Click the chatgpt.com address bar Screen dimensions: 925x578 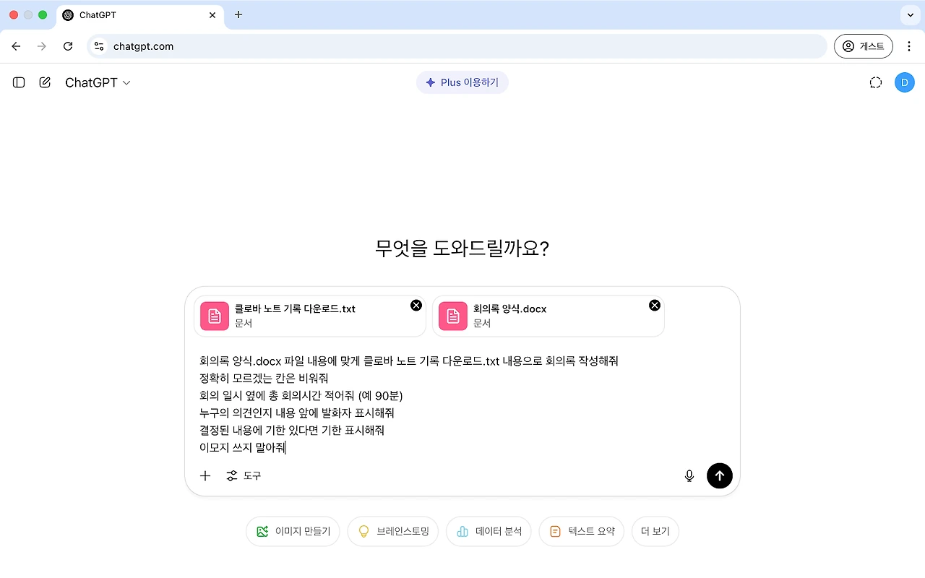[457, 46]
